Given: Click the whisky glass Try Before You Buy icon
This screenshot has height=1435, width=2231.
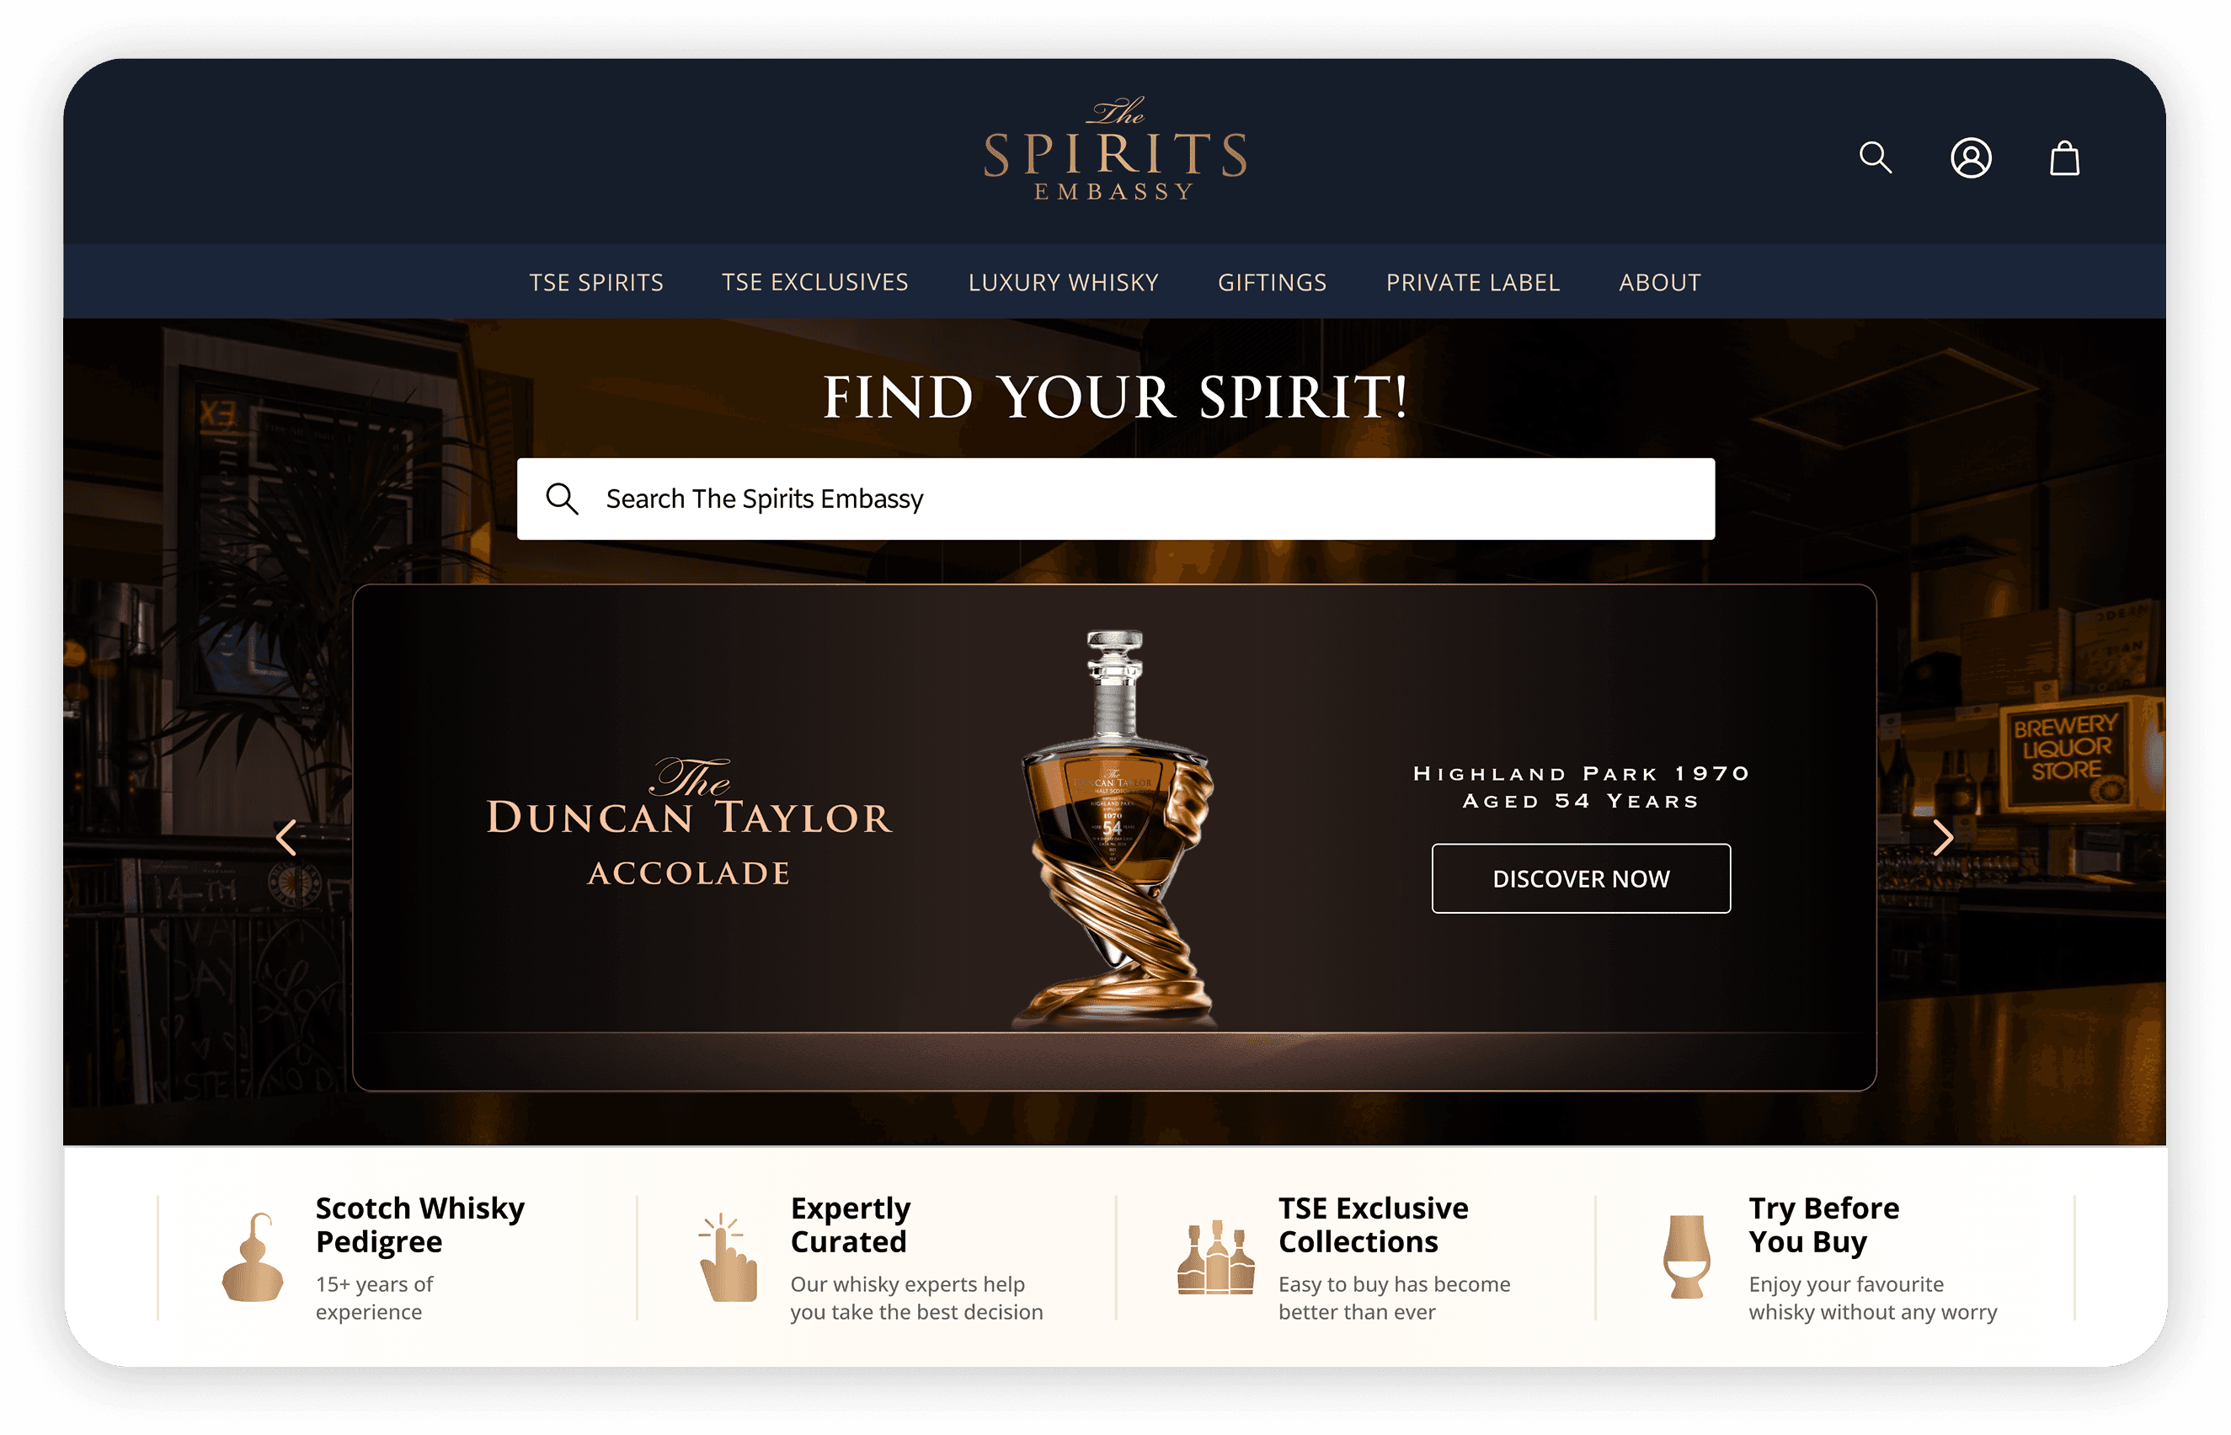Looking at the screenshot, I should [x=1687, y=1257].
